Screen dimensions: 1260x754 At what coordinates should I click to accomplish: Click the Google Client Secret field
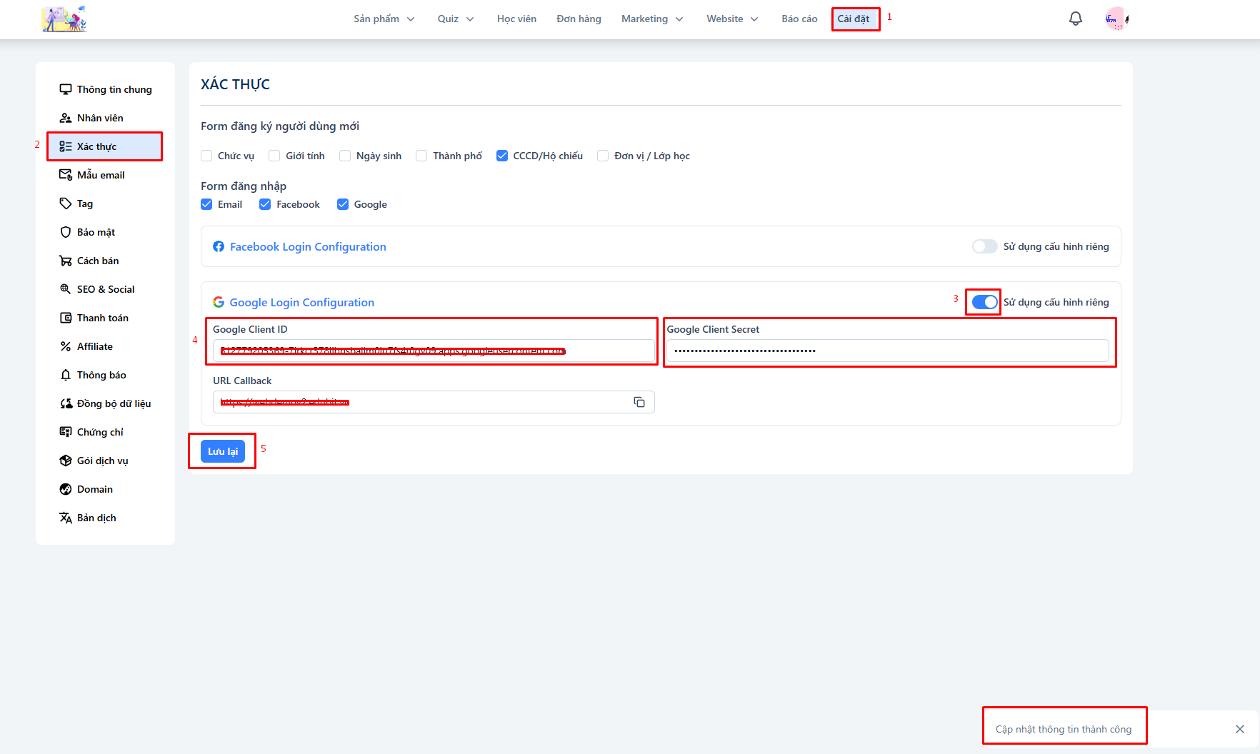pos(887,351)
